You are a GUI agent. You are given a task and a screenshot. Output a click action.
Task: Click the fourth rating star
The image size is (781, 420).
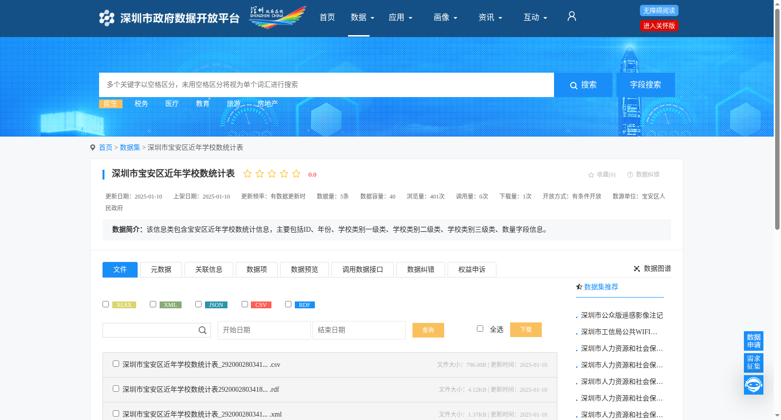click(284, 174)
